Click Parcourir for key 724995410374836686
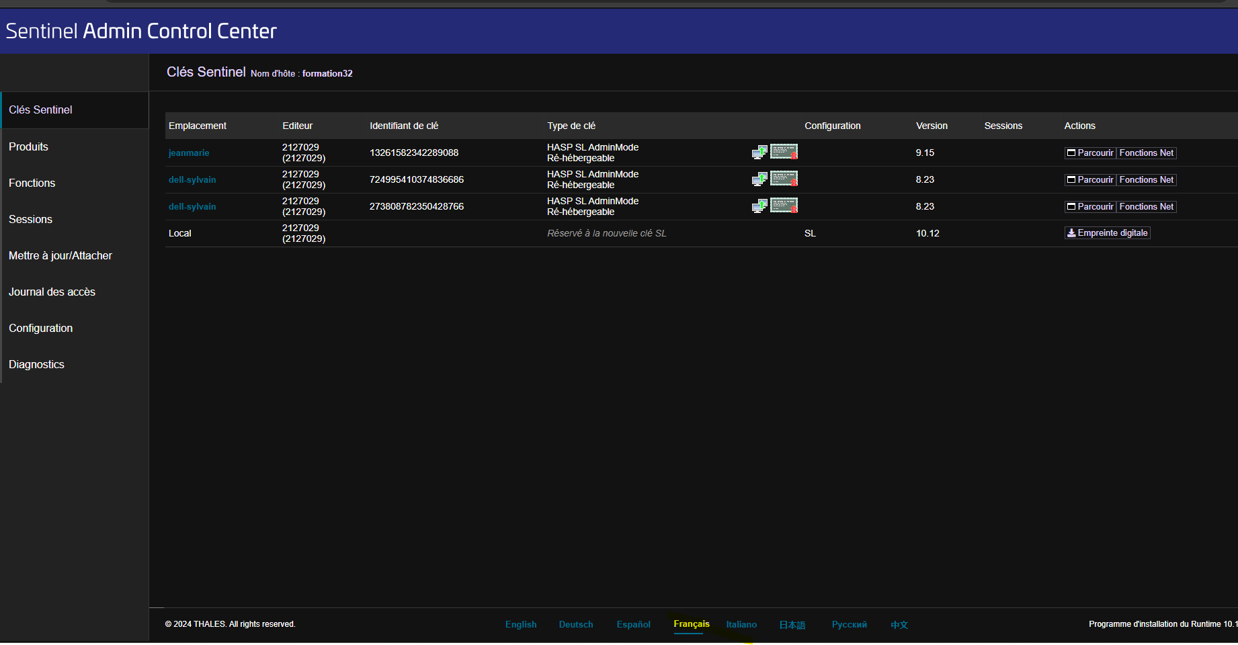 coord(1090,180)
